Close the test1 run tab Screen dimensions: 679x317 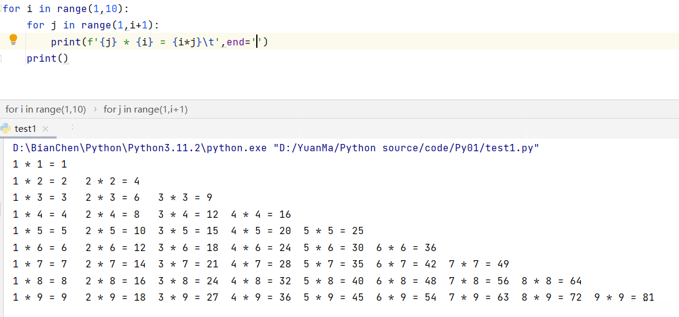coord(45,129)
